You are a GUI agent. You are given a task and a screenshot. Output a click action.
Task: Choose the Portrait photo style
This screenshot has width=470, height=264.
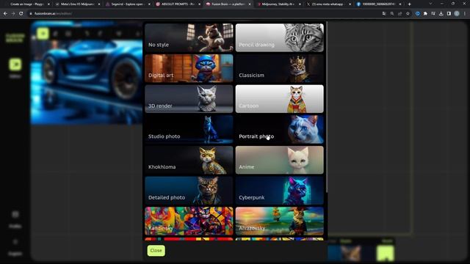279,129
